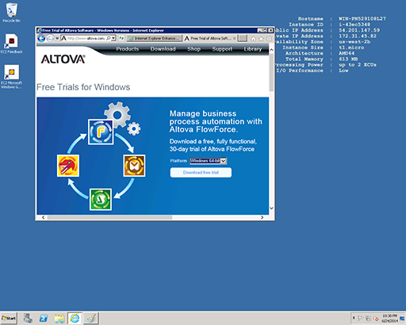Click the red raptor product icon
This screenshot has height=325, width=406.
tap(68, 166)
